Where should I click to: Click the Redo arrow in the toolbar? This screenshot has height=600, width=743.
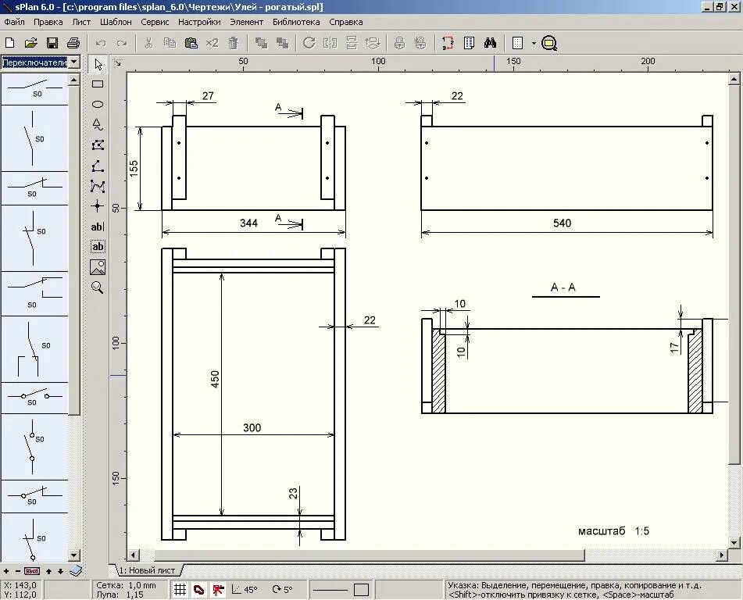point(122,43)
